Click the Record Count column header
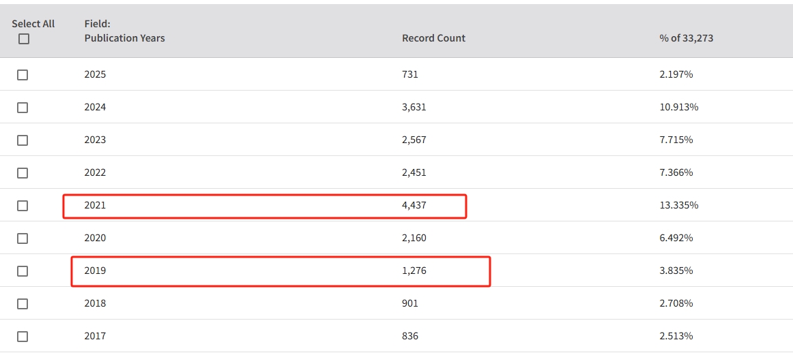Image resolution: width=793 pixels, height=355 pixels. 433,38
